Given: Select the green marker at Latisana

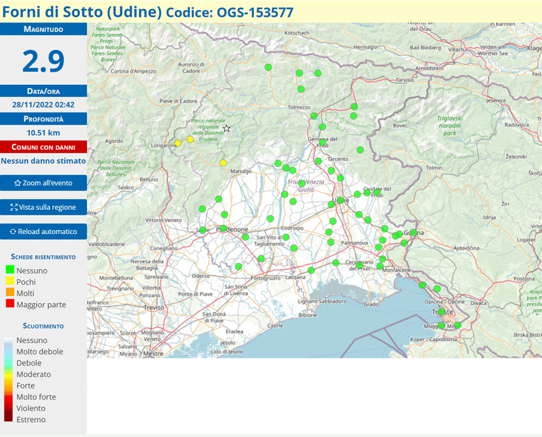Looking at the screenshot, I should coord(311,270).
